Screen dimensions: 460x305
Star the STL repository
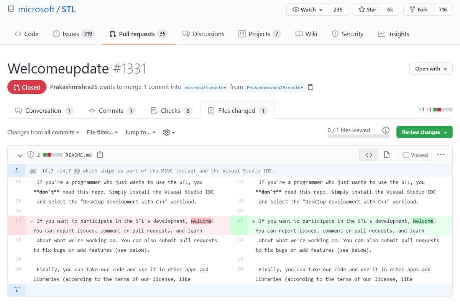tap(367, 10)
